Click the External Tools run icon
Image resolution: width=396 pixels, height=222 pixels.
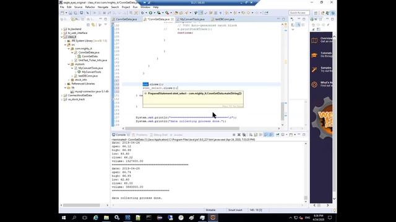(167, 13)
